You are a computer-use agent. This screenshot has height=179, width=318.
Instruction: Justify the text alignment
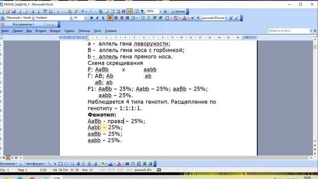(127, 18)
